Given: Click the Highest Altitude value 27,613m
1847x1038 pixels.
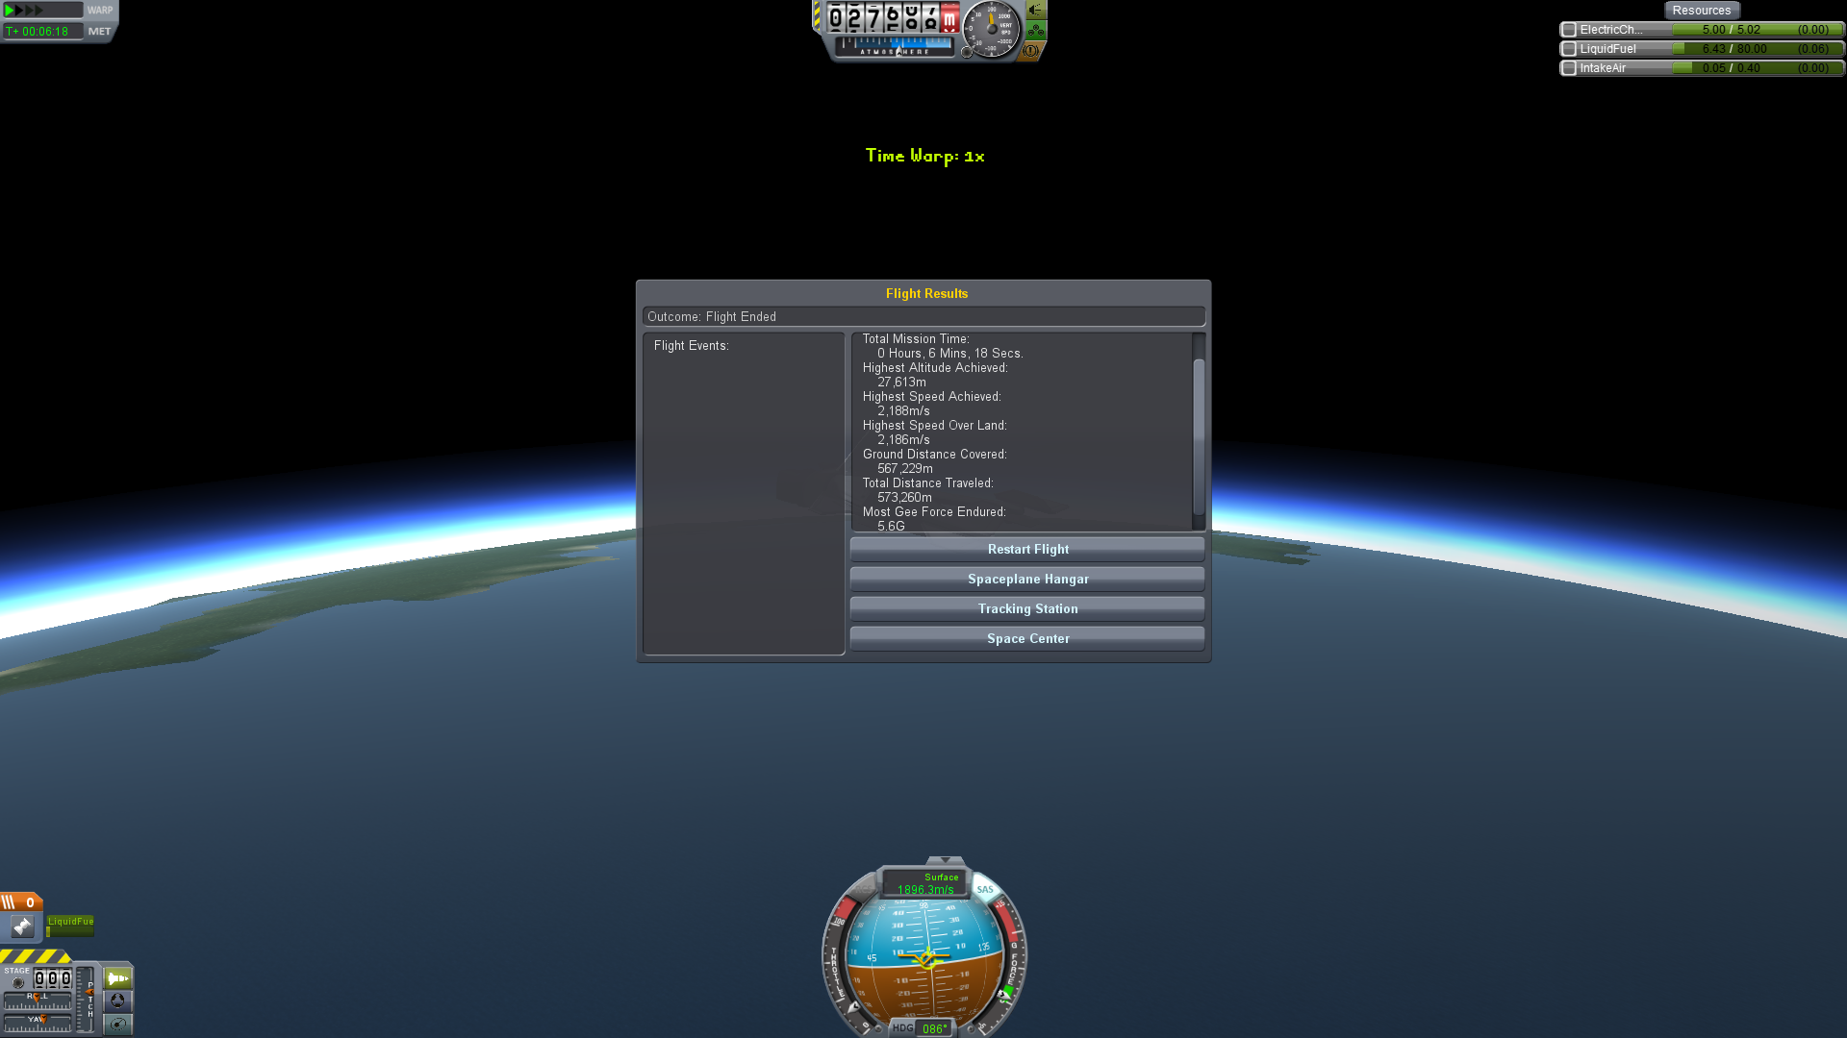Looking at the screenshot, I should pos(901,382).
